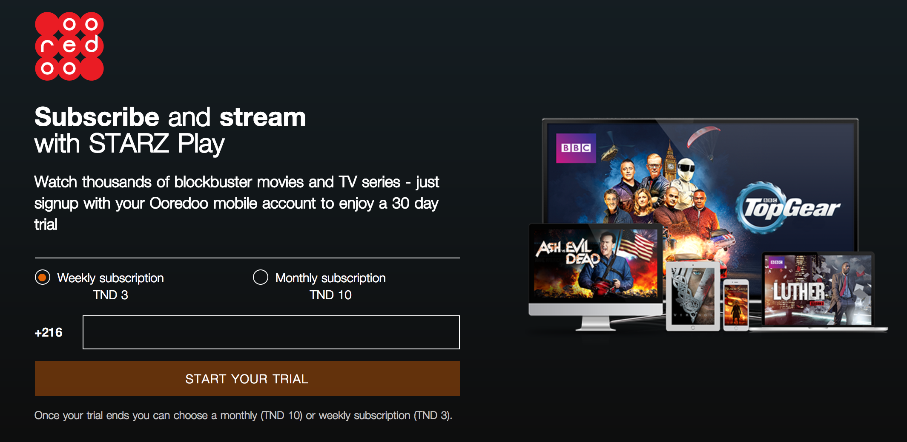Image resolution: width=907 pixels, height=442 pixels.
Task: Click the TND 10 monthly price
Action: click(x=330, y=295)
